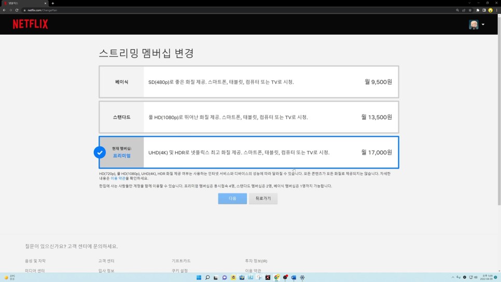Open the 이용 약관 footer link
Image resolution: width=501 pixels, height=282 pixels.
253,271
